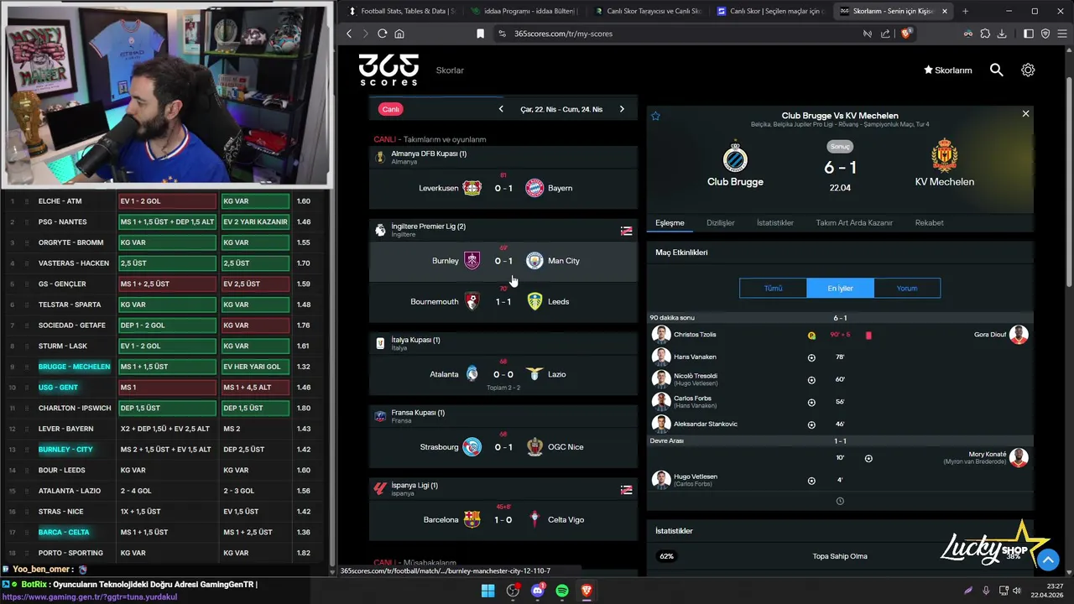
Task: Click the KV Mechelen large logo
Action: pyautogui.click(x=945, y=157)
